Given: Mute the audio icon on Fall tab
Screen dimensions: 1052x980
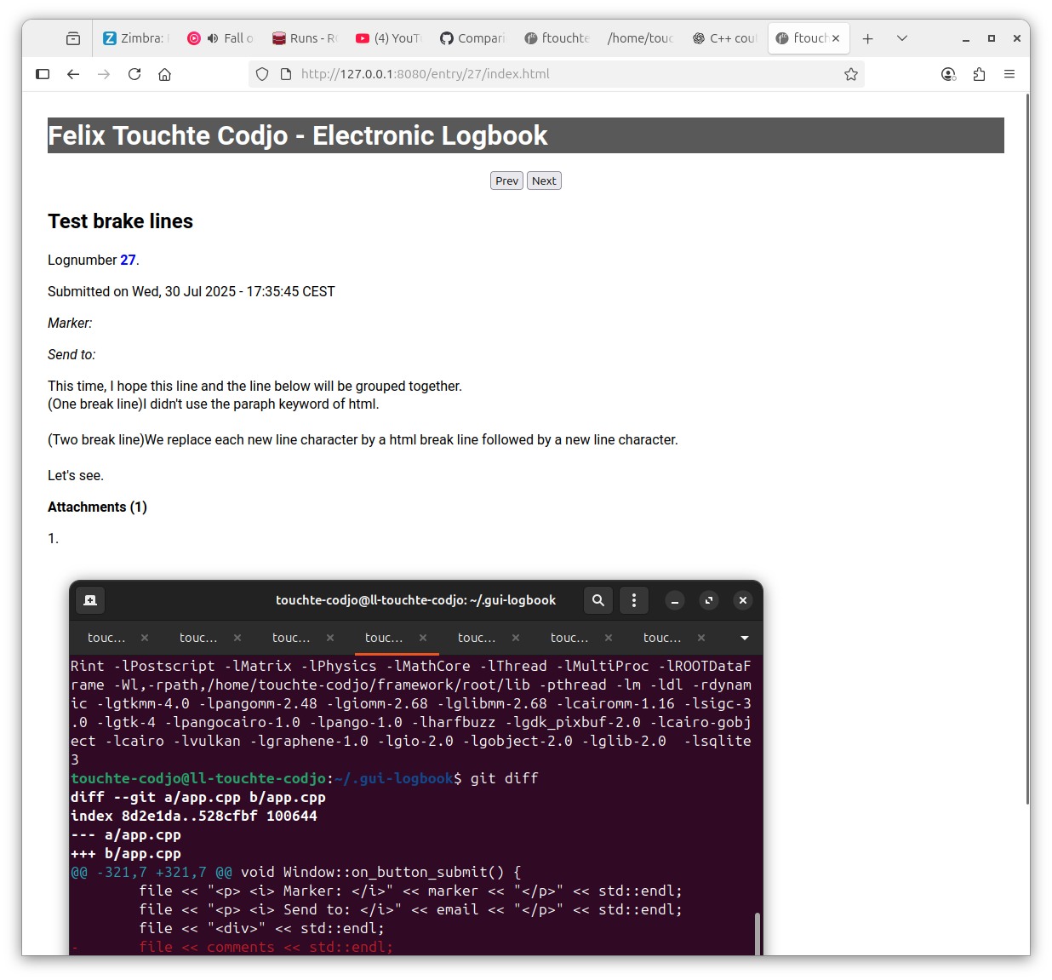Looking at the screenshot, I should (212, 38).
